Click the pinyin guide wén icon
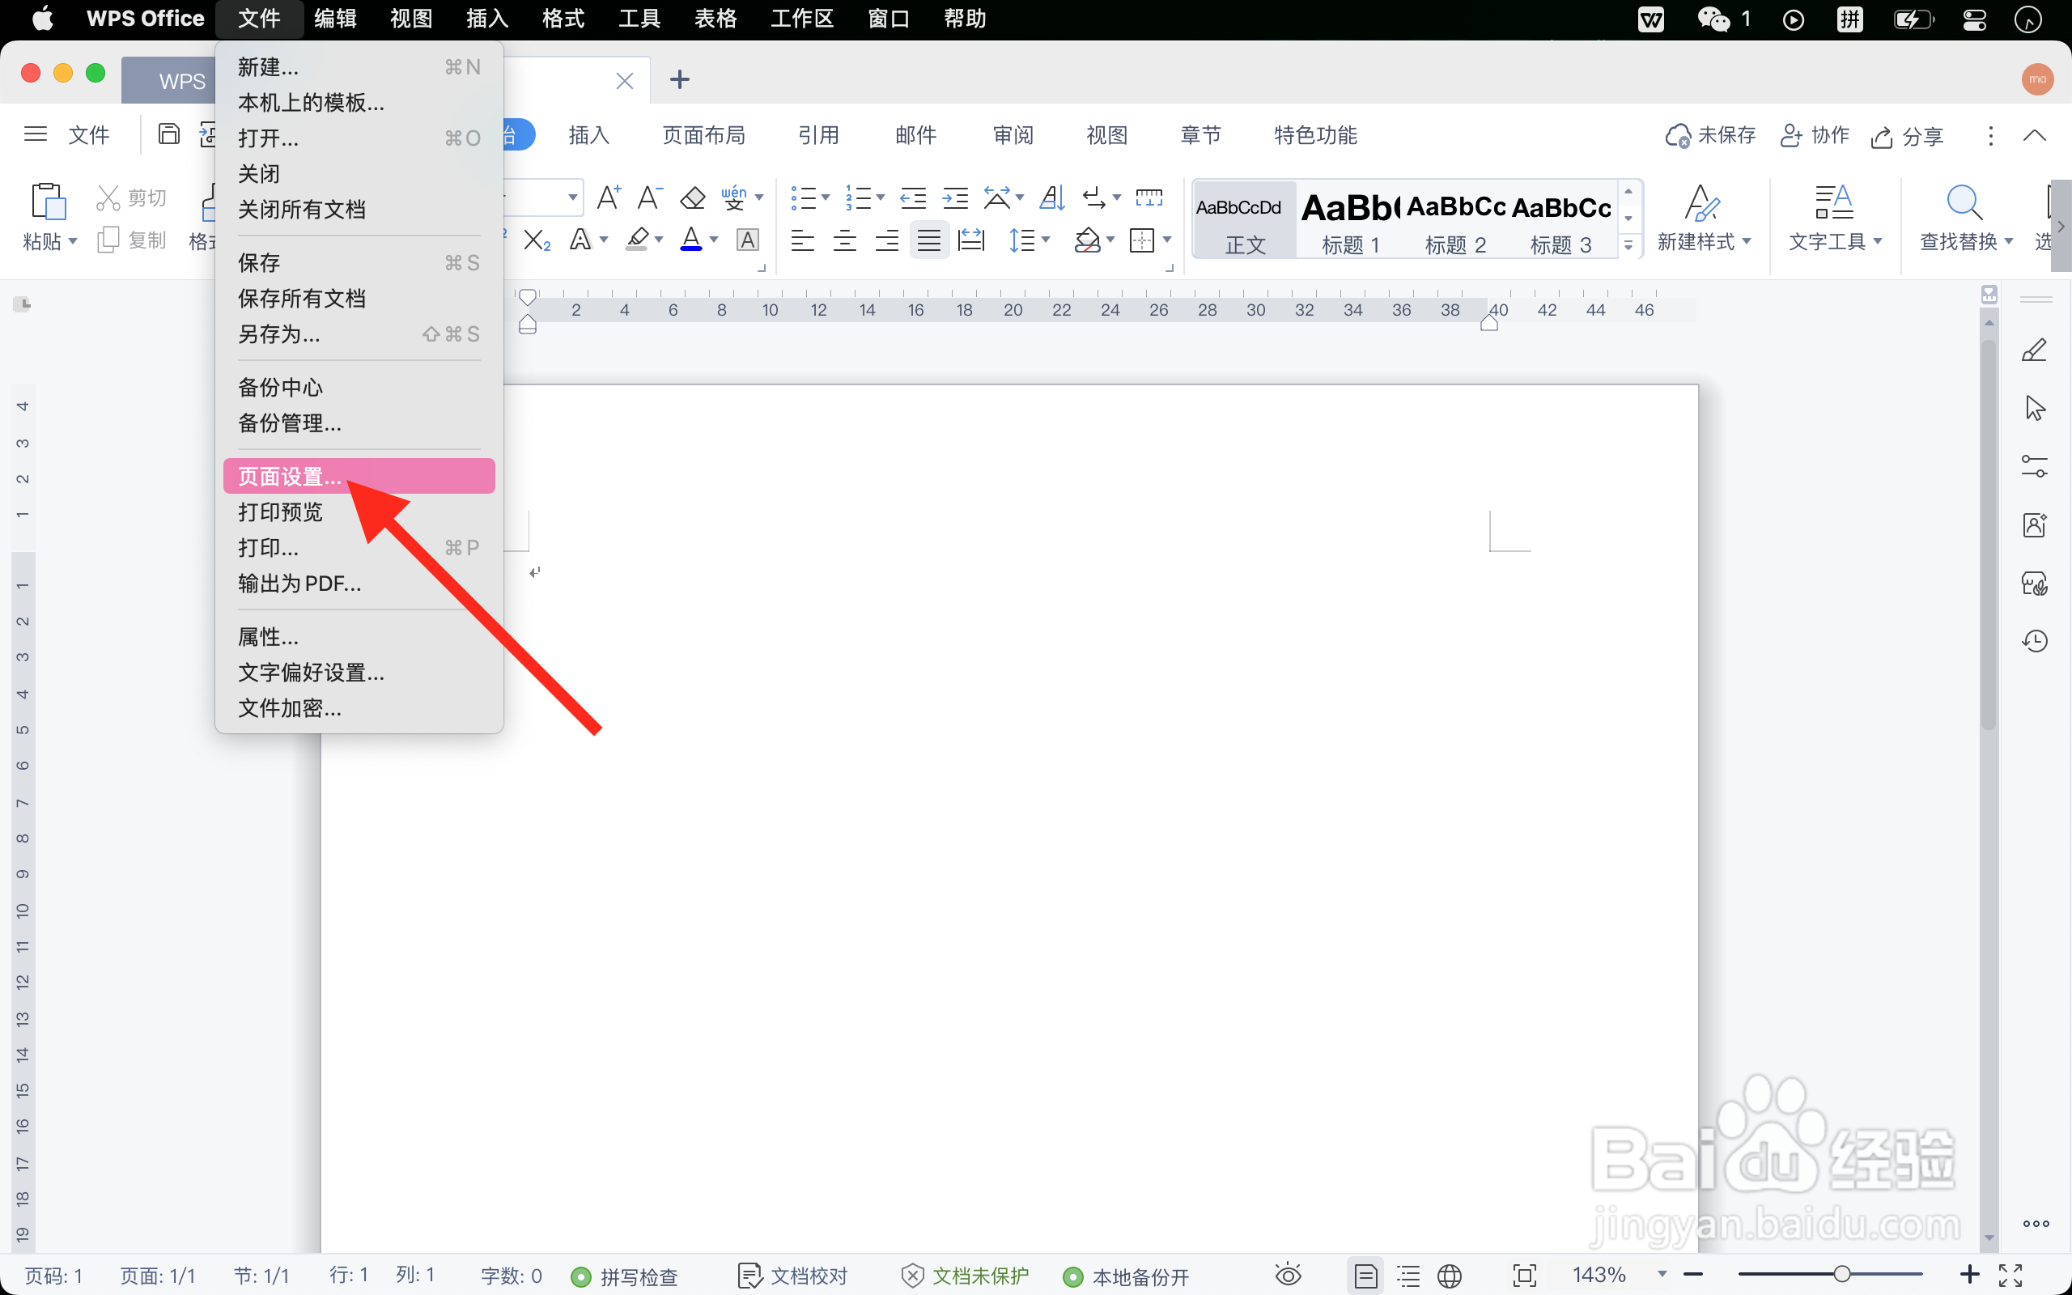 [734, 197]
